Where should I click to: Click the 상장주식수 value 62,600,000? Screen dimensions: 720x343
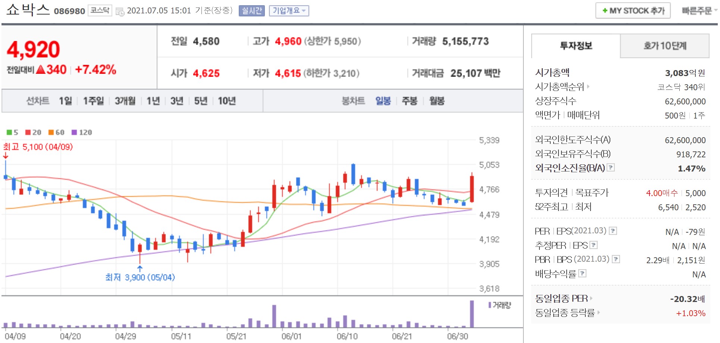click(685, 101)
